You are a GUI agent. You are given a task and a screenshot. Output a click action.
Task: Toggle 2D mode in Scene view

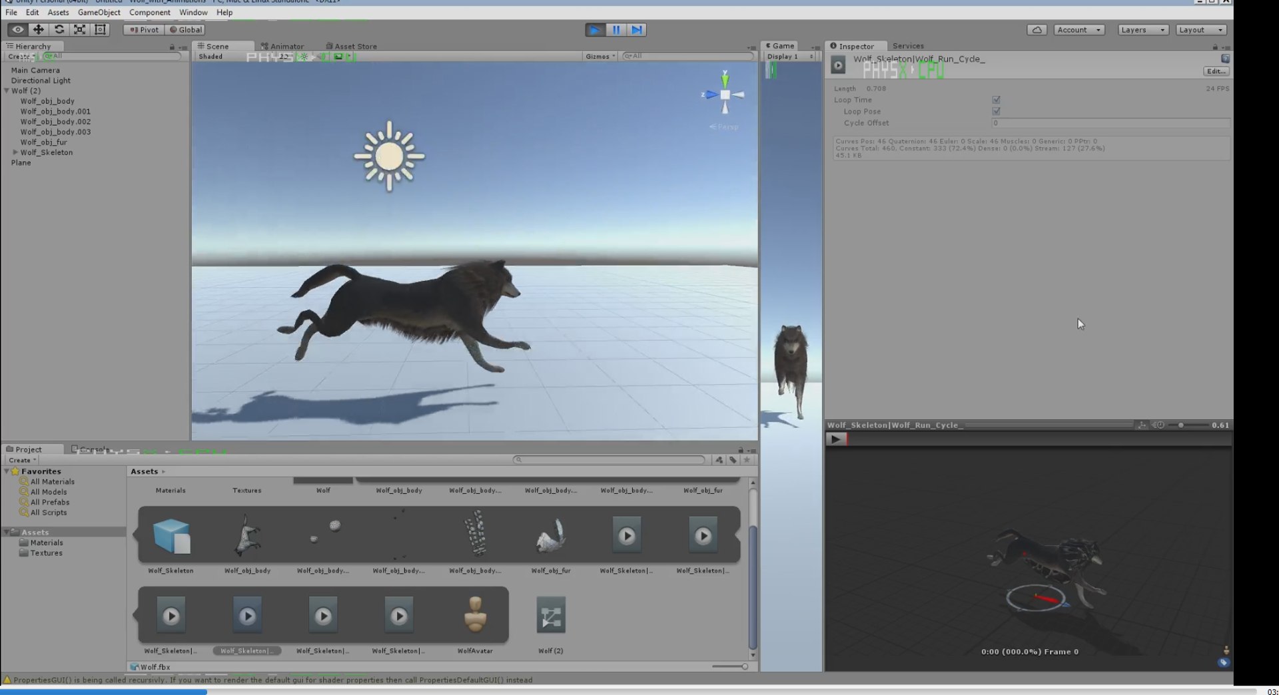(x=285, y=57)
